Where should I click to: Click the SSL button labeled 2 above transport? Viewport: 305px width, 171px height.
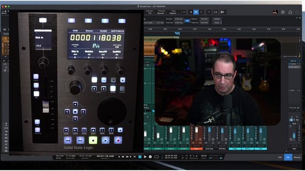tap(111, 130)
